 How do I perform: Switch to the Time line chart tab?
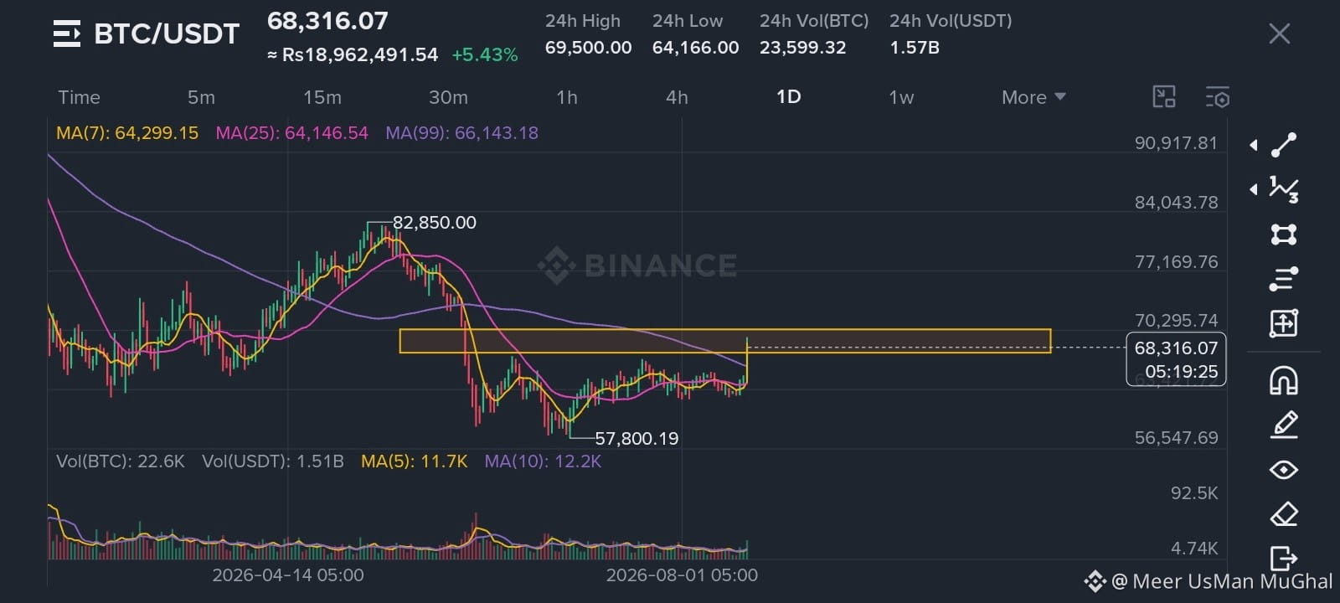coord(79,97)
